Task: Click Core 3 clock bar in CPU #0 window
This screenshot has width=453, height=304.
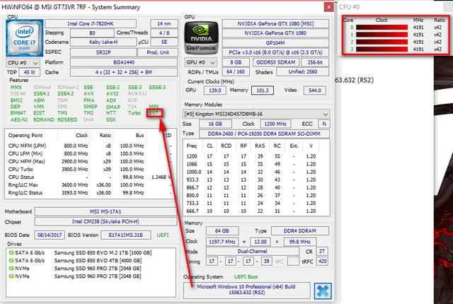Action: tap(382, 49)
